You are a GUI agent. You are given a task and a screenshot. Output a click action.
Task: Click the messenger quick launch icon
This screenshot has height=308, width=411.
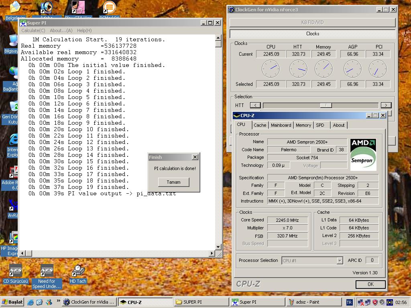tap(49, 302)
